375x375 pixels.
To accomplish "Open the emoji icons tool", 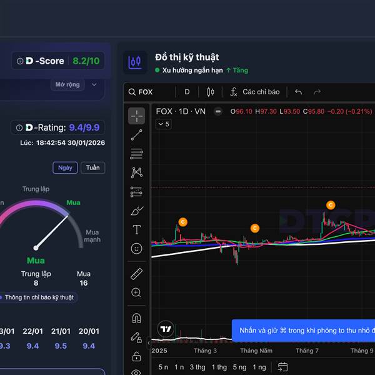I will tap(136, 249).
